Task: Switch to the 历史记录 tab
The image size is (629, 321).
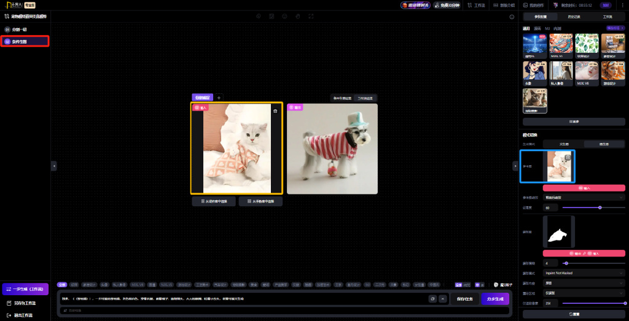Action: point(574,17)
